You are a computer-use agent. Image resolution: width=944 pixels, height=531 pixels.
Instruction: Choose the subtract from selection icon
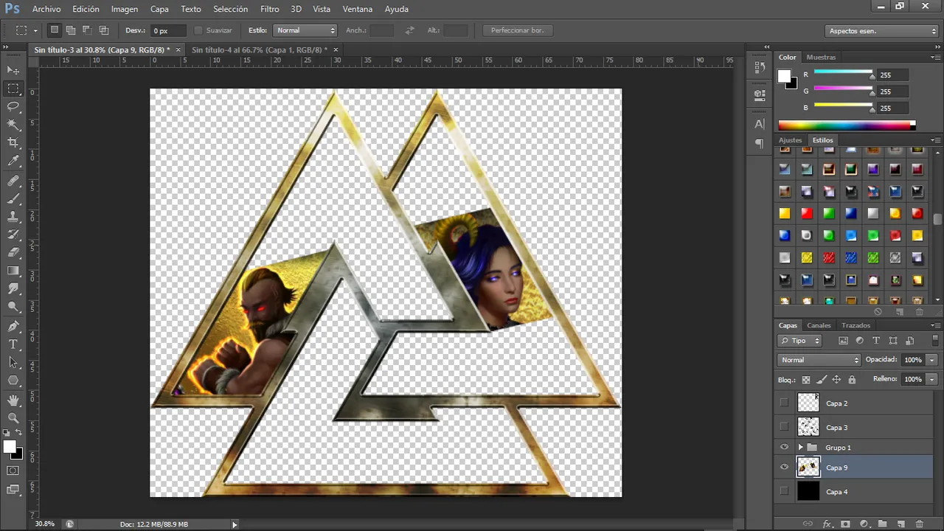tap(87, 30)
